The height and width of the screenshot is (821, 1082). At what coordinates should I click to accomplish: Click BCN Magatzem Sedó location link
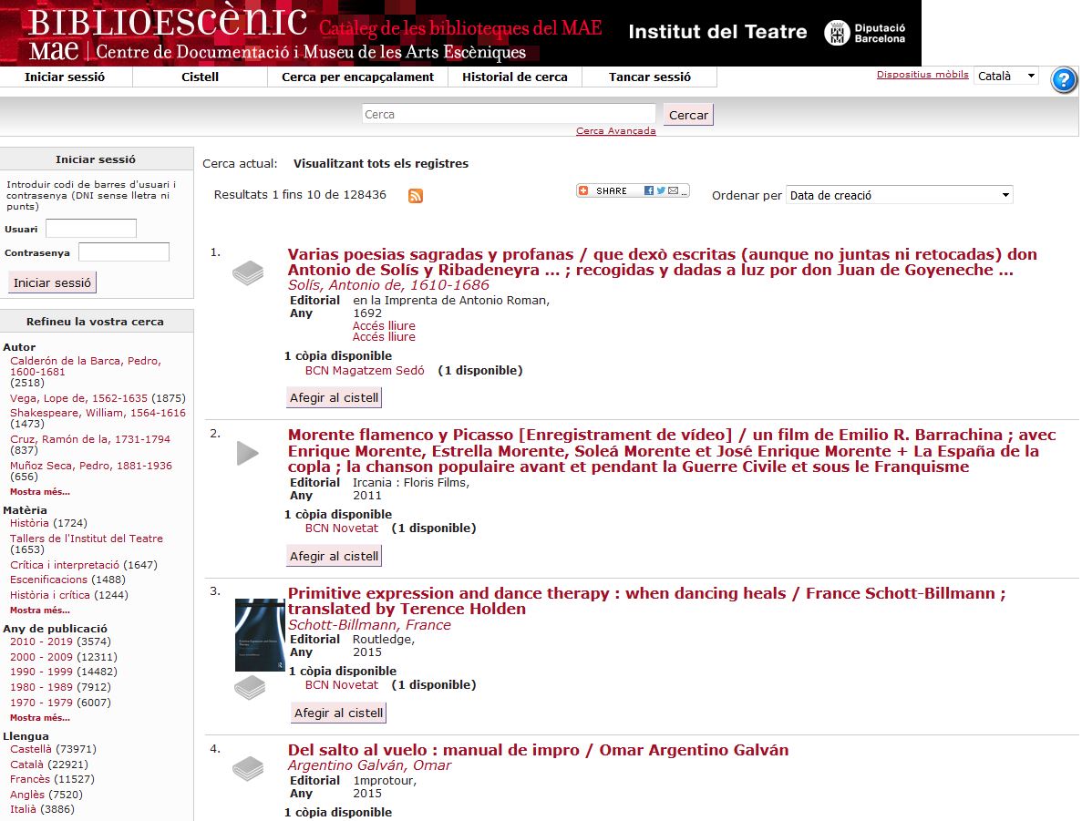coord(365,371)
